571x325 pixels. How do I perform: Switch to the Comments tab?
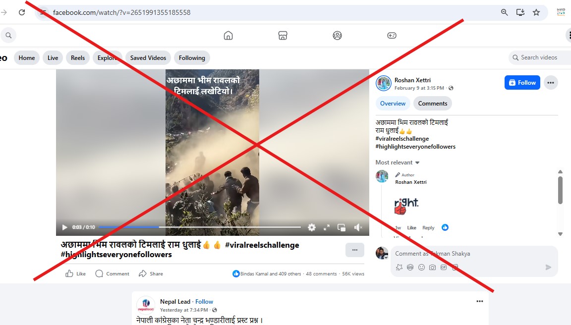point(432,104)
